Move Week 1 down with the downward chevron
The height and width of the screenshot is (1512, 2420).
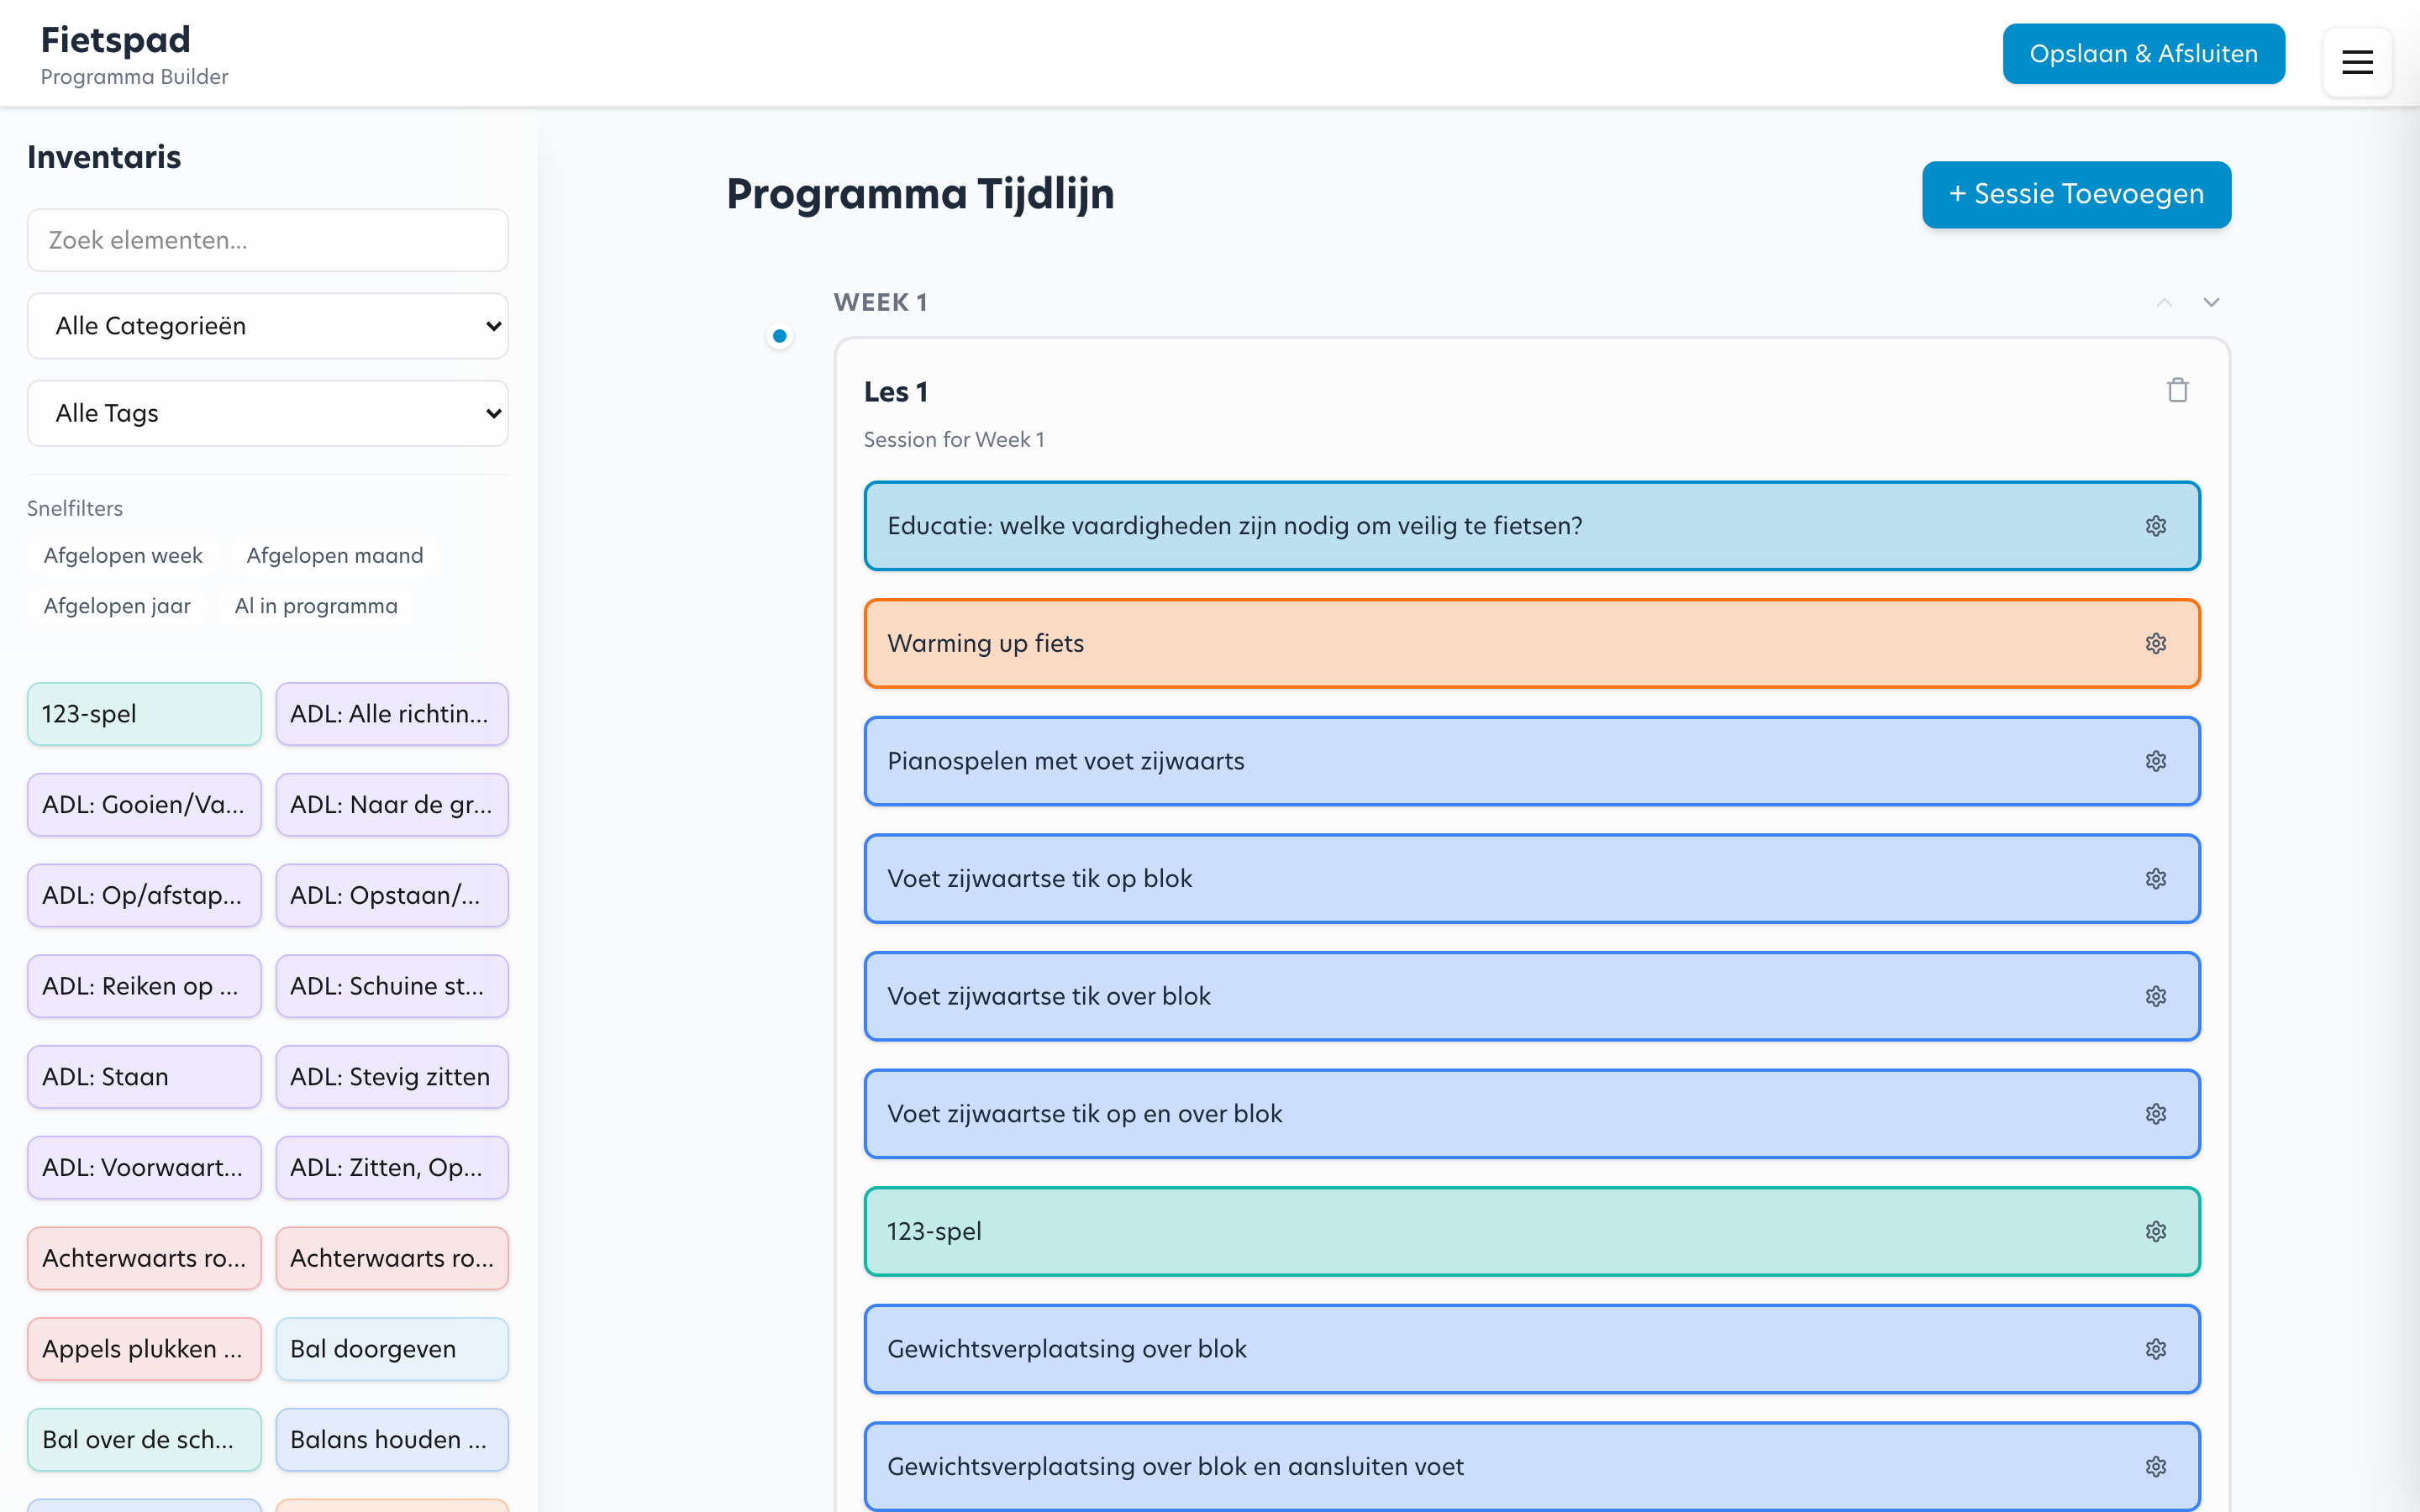click(2211, 302)
